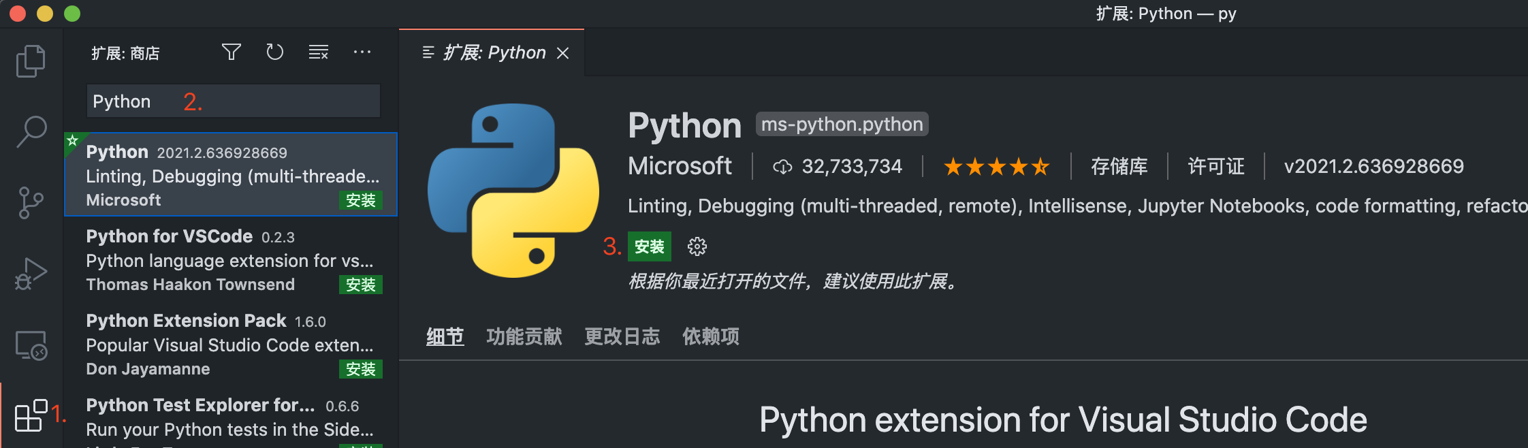Open the Search view in activity bar
The image size is (1528, 448).
(x=31, y=132)
